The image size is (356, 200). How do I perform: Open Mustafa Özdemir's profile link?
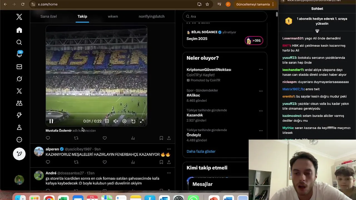point(59,131)
